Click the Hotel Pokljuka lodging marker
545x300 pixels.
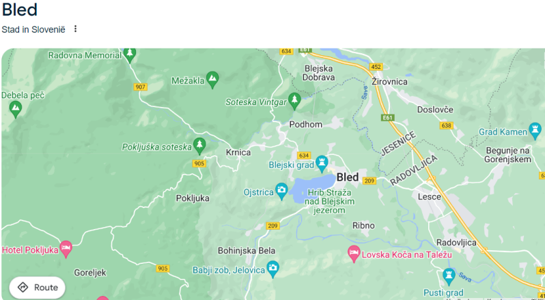[66, 250]
